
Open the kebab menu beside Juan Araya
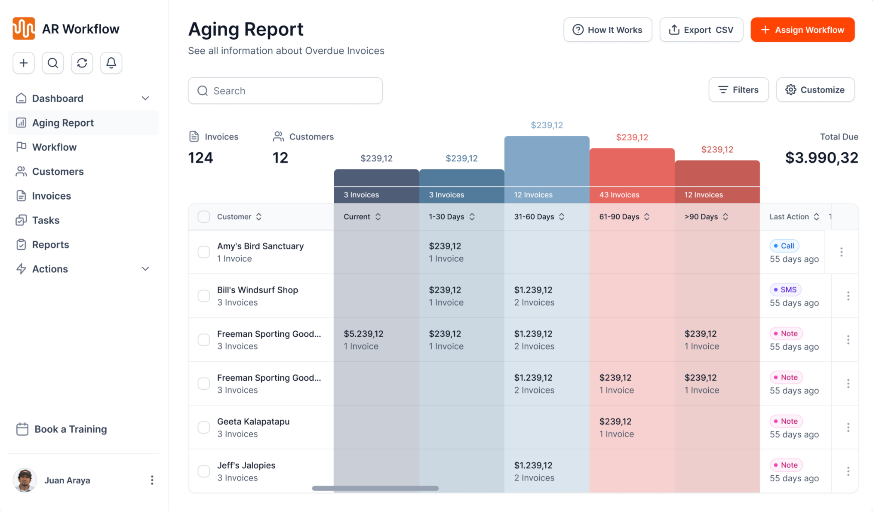(x=152, y=480)
